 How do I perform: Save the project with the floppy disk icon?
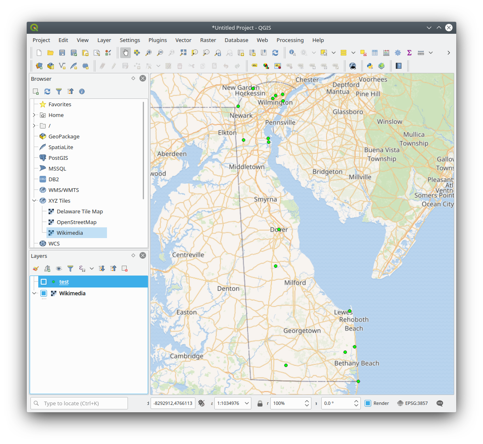(x=62, y=53)
